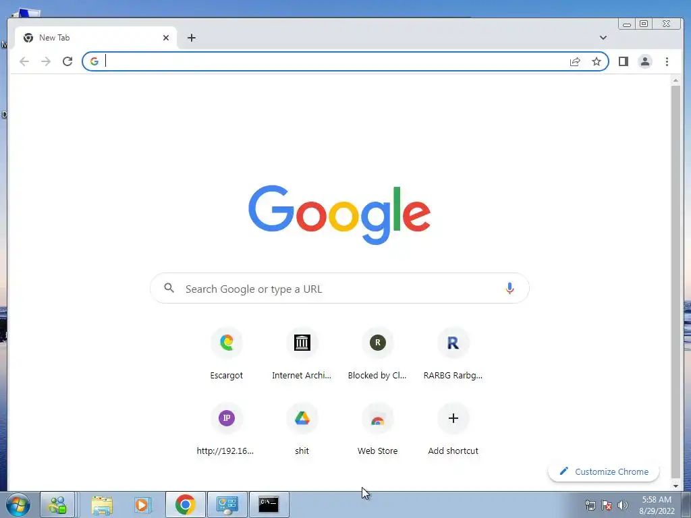
Task: Open Chrome's three-dot menu
Action: coord(667,61)
